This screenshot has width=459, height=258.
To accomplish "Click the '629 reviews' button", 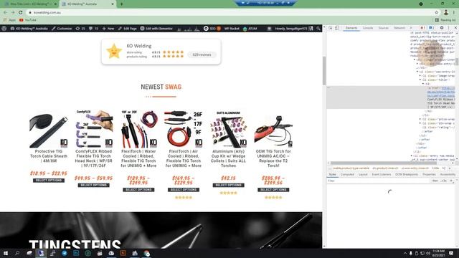I will [x=202, y=54].
